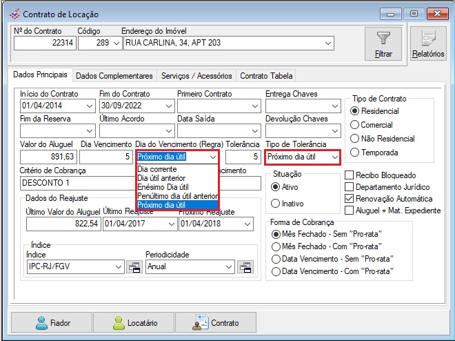Click the Valor do Aluguel input field
Viewport: 455px width, 341px height.
[x=48, y=157]
